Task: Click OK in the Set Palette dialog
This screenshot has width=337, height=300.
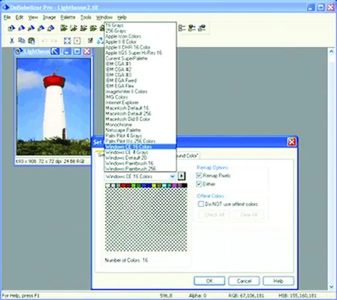Action: coord(209,281)
